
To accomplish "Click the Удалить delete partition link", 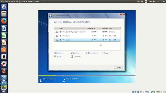I will click(x=76, y=53).
